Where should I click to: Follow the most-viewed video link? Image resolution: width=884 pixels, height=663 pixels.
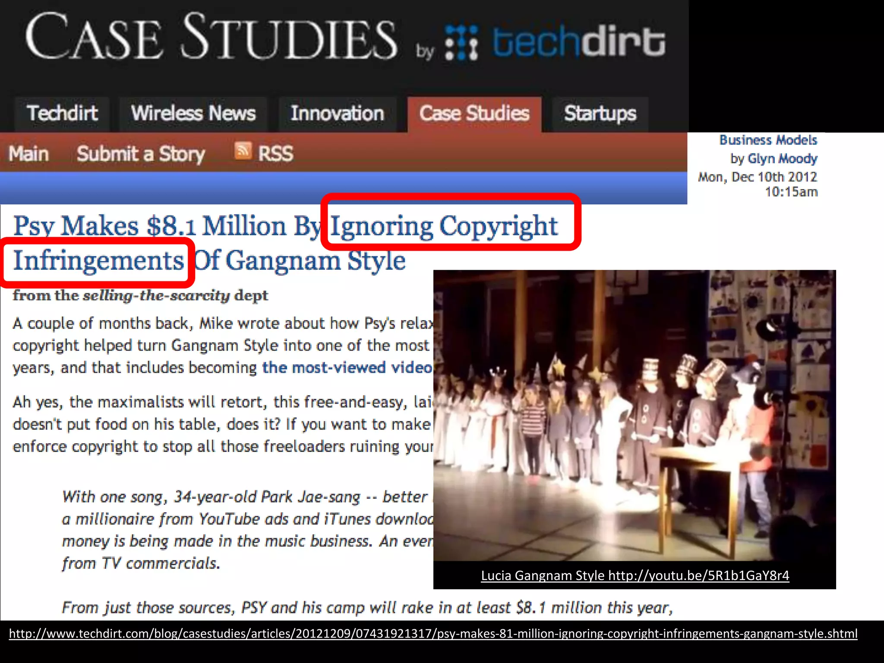pyautogui.click(x=347, y=367)
